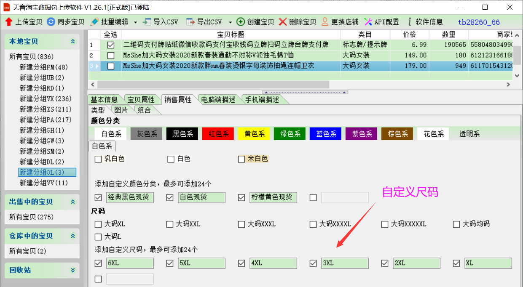Click the 创建宝贝 green plus icon
Screen dimensions: 523x287
[x=241, y=22]
